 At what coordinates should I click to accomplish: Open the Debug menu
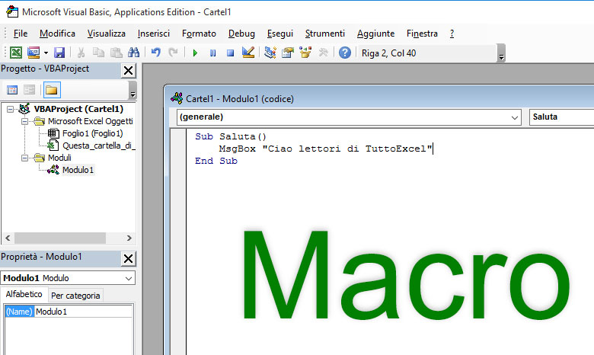[241, 34]
